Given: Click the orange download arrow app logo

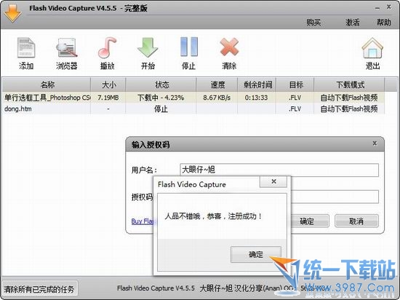Looking at the screenshot, I should click(12, 13).
